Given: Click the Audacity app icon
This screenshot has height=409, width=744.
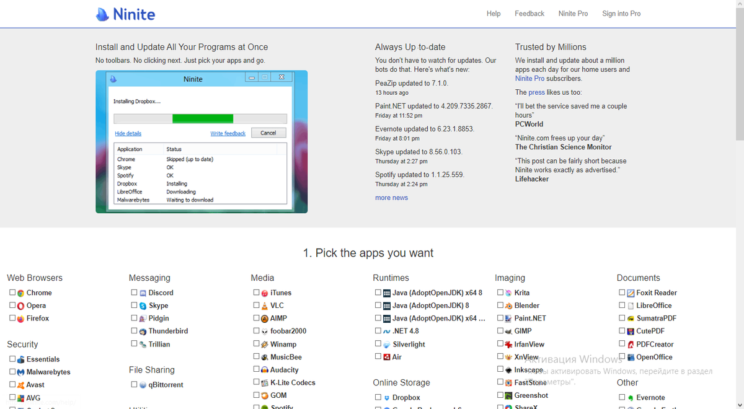Looking at the screenshot, I should (x=265, y=370).
